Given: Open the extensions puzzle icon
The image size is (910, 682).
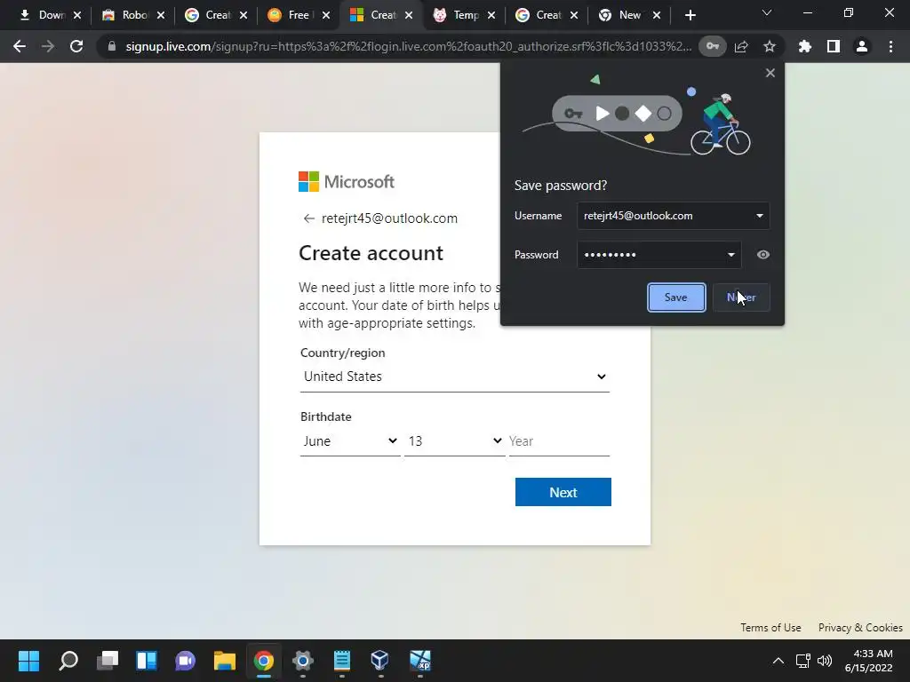Looking at the screenshot, I should [x=805, y=46].
